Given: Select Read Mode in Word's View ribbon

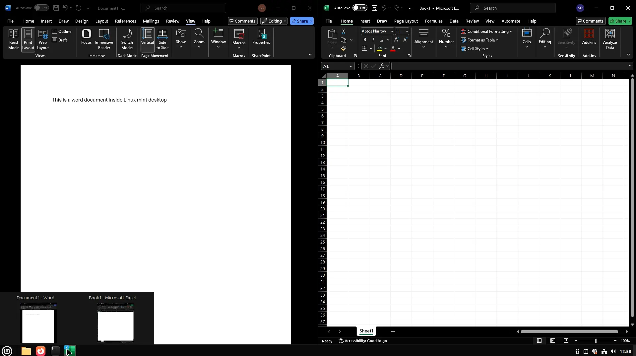Looking at the screenshot, I should 13,39.
